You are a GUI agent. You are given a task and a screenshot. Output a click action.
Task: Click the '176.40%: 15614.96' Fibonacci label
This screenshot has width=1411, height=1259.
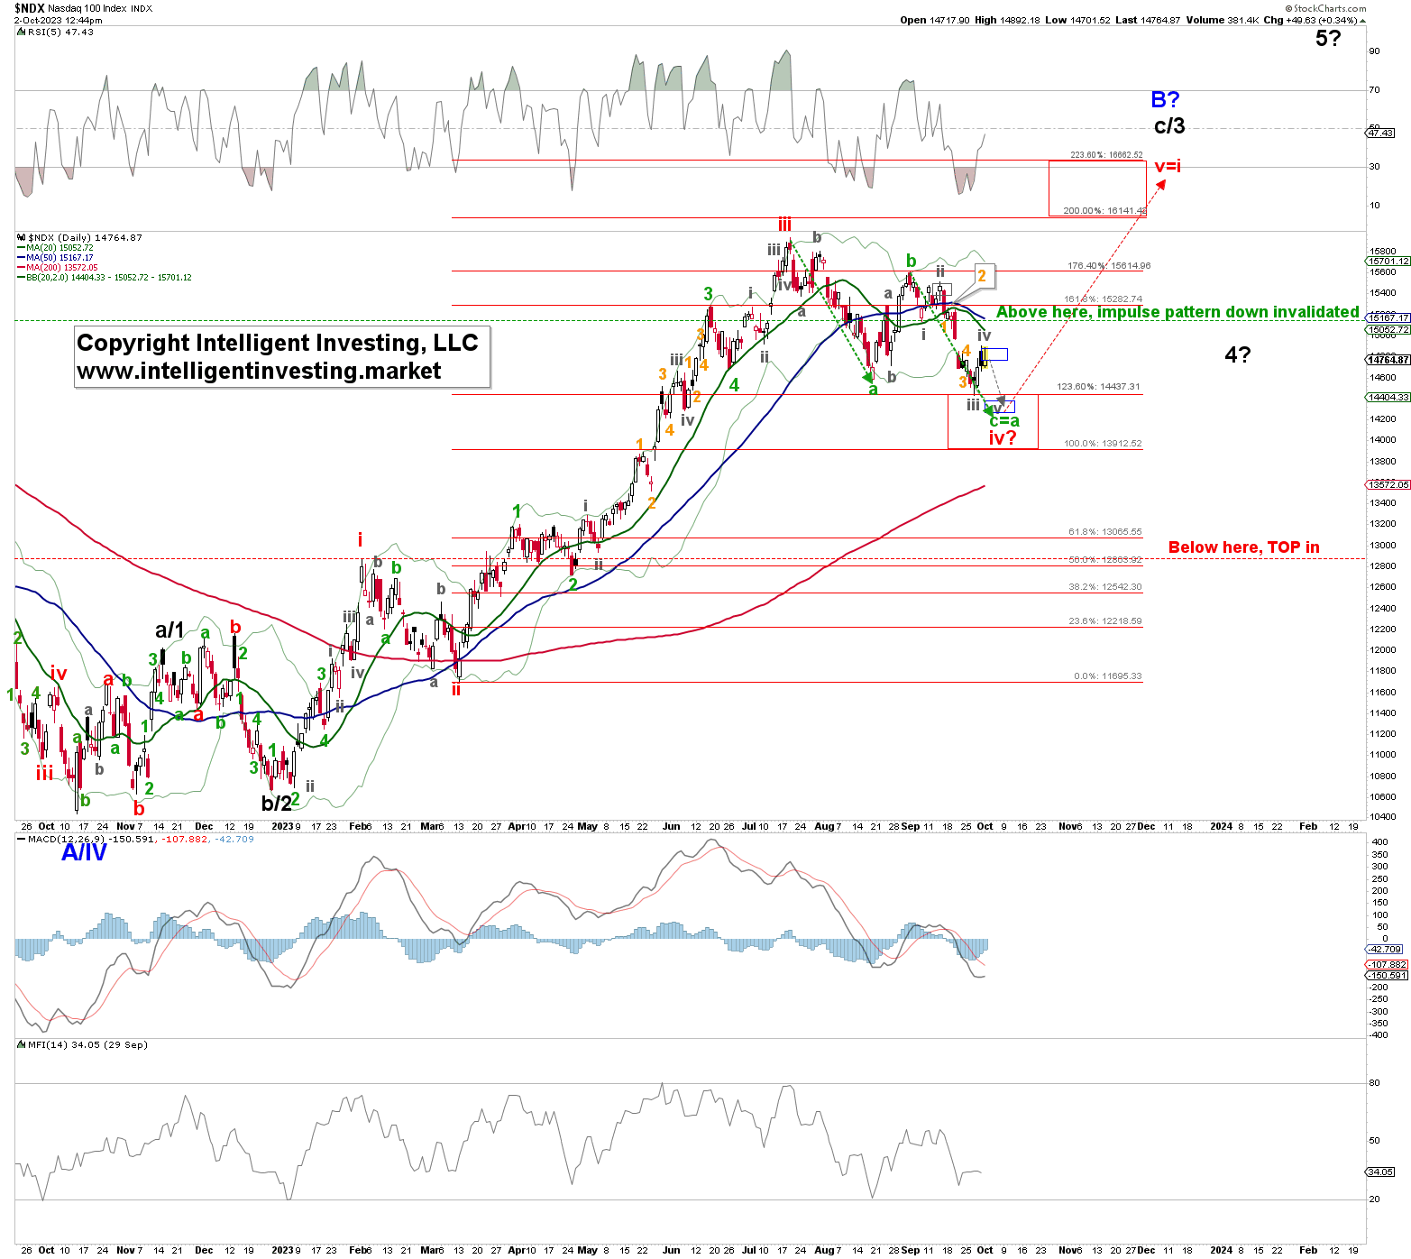click(x=1109, y=266)
